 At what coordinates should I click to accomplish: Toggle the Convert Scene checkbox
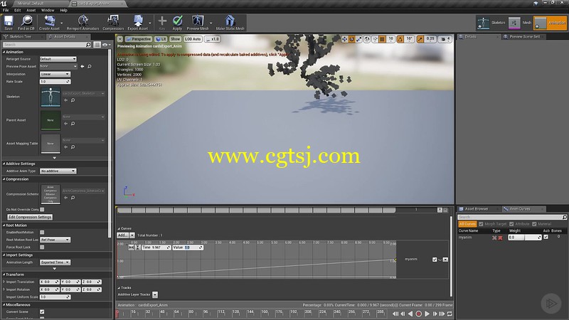(42, 311)
